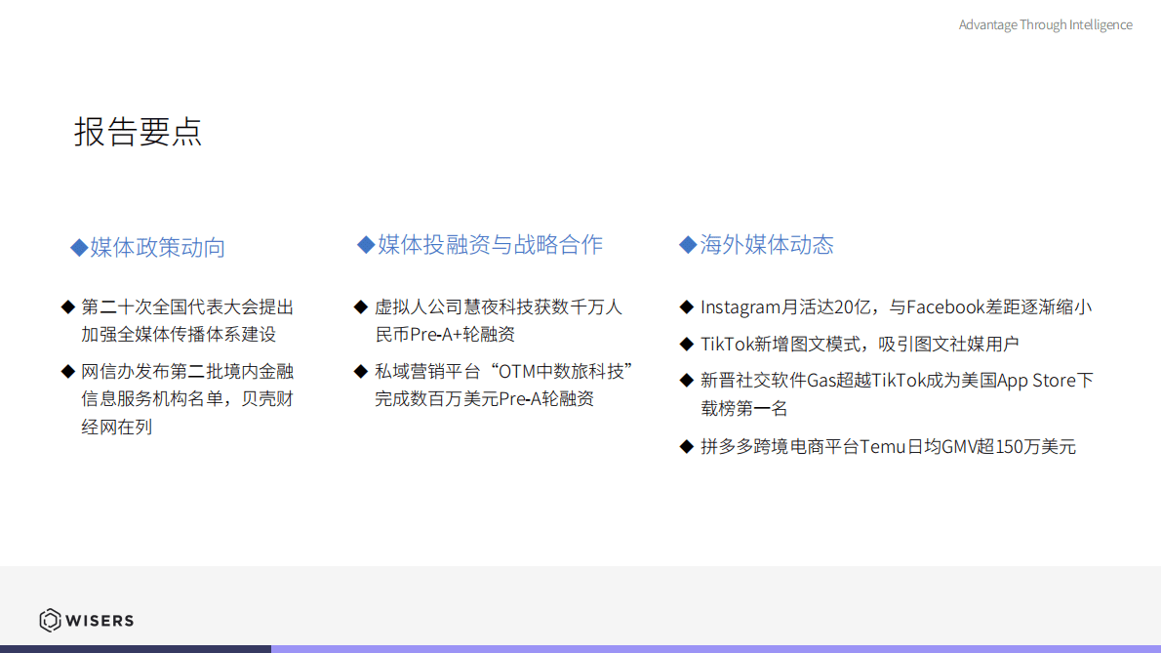Viewport: 1161px width, 653px height.
Task: Click the diamond icon before 海外媒体动态
Action: [x=687, y=244]
